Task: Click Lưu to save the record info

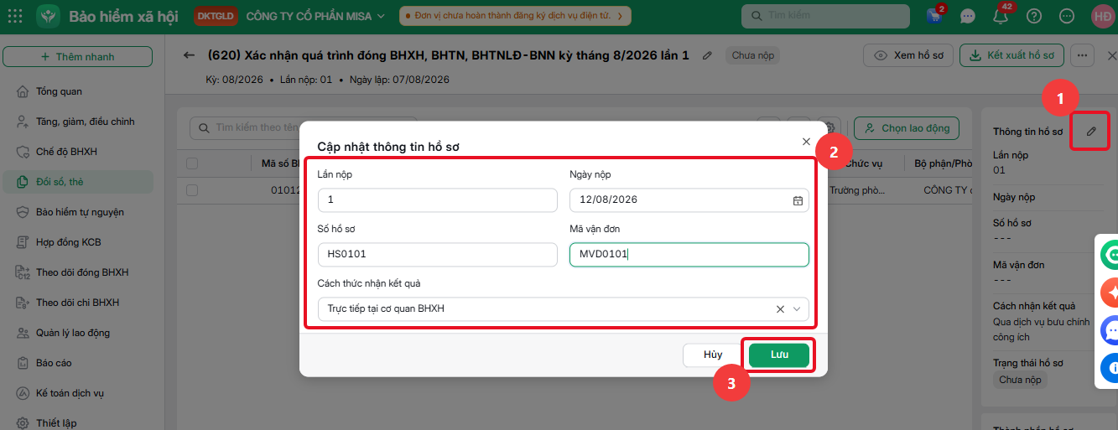Action: 779,355
